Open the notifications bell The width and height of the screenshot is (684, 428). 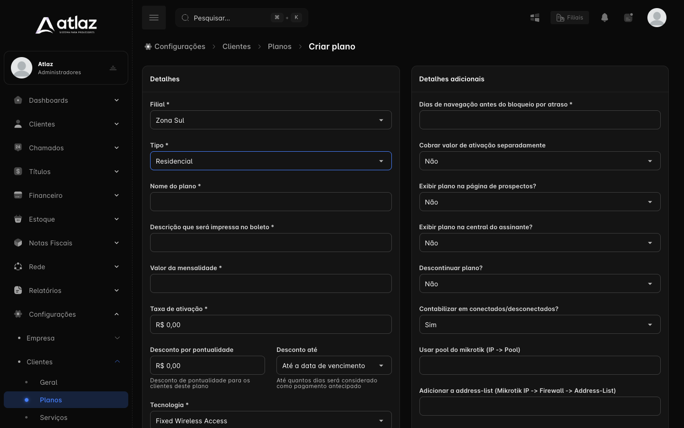[605, 18]
